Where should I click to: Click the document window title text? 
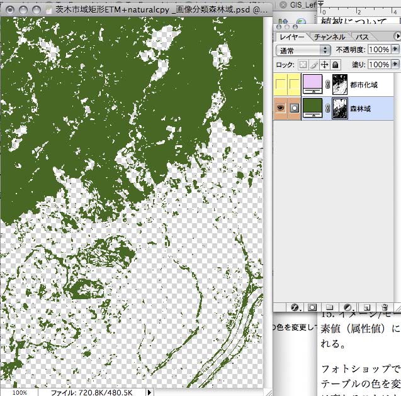click(x=161, y=9)
